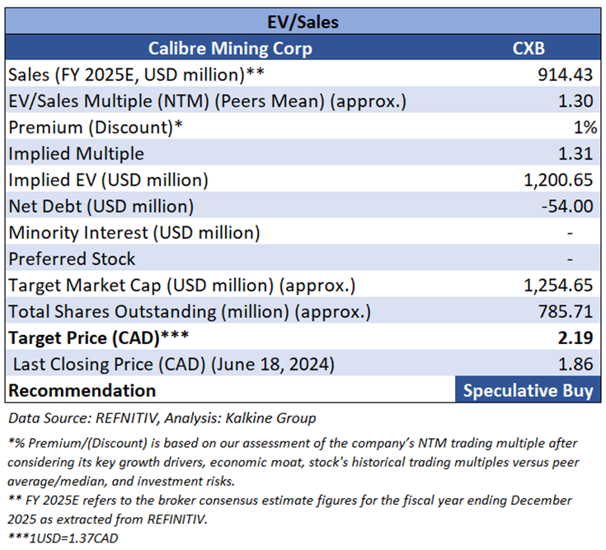Viewport: 606px width, 550px height.
Task: Select the Calibre Mining Corp header cell
Action: coord(229,49)
